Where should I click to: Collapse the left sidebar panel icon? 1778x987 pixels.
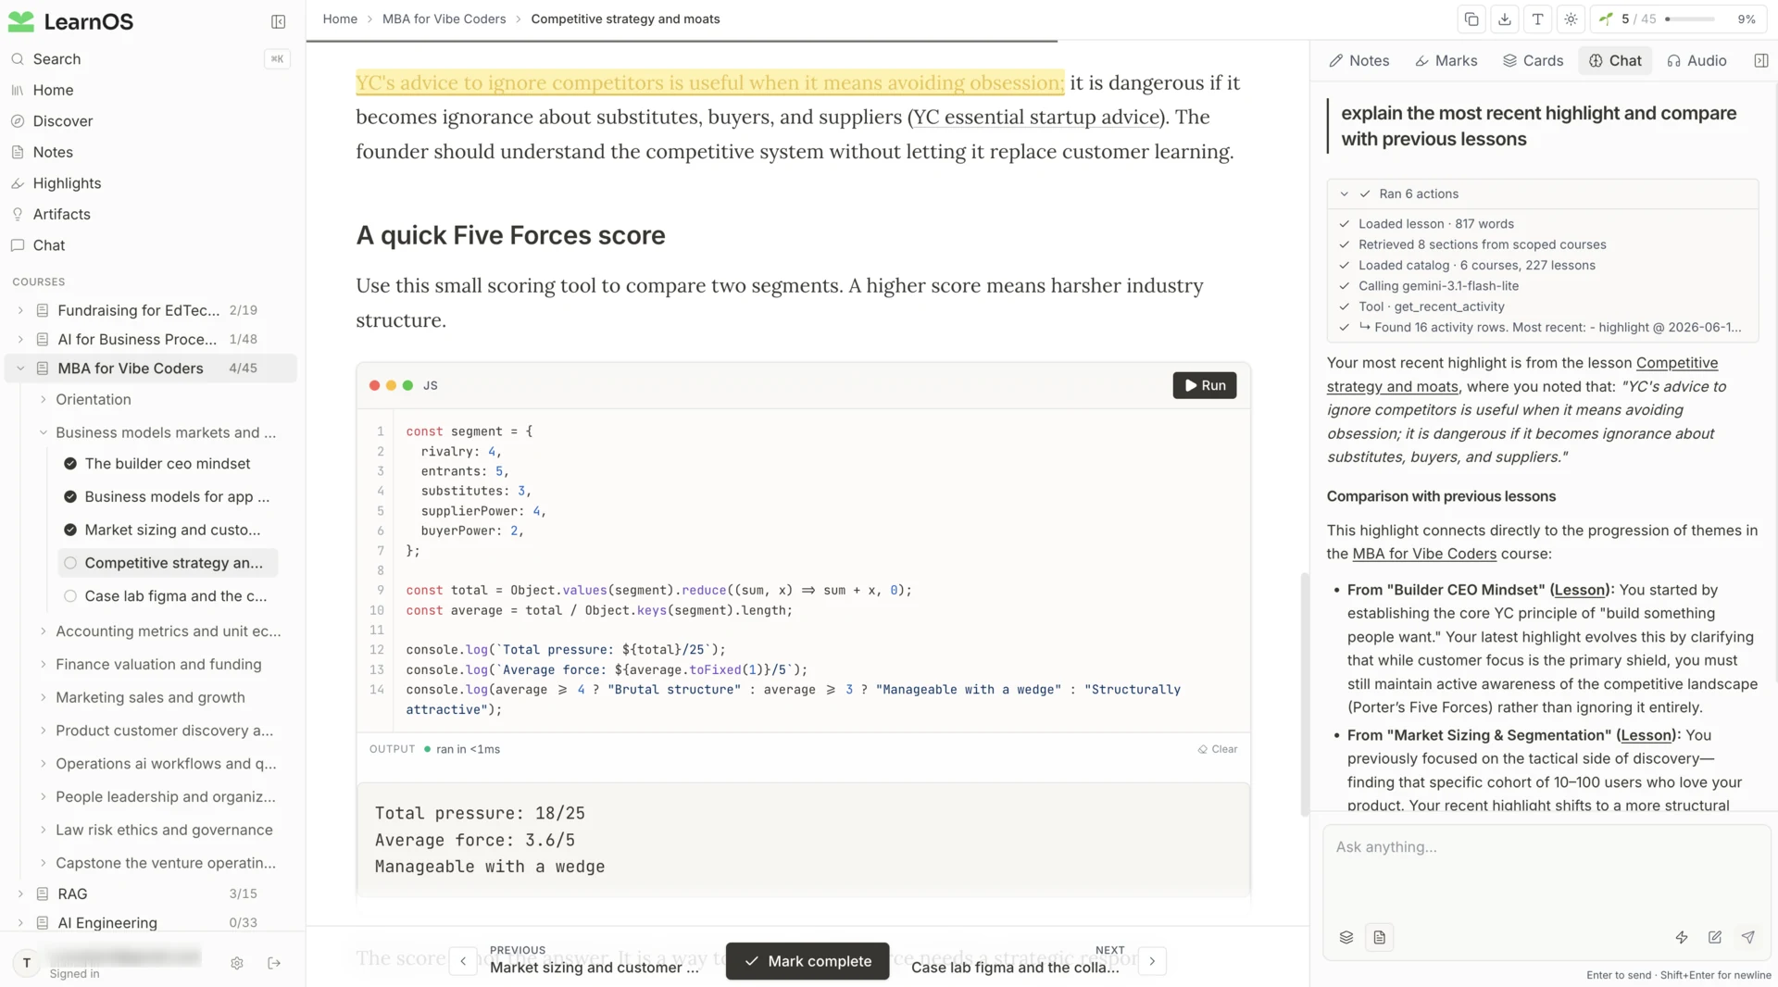tap(278, 21)
